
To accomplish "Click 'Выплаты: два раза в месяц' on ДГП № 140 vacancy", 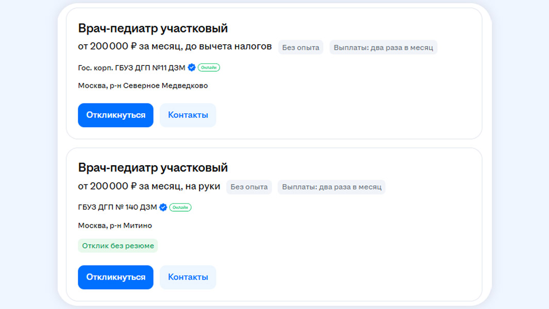I will point(331,187).
